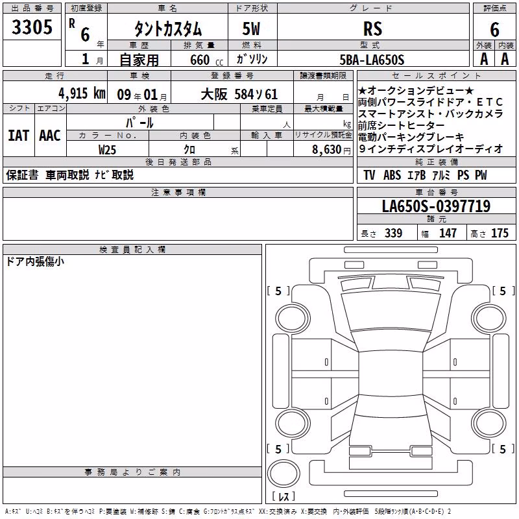
Task: Click inspection expiry 09年01月
Action: (x=142, y=95)
